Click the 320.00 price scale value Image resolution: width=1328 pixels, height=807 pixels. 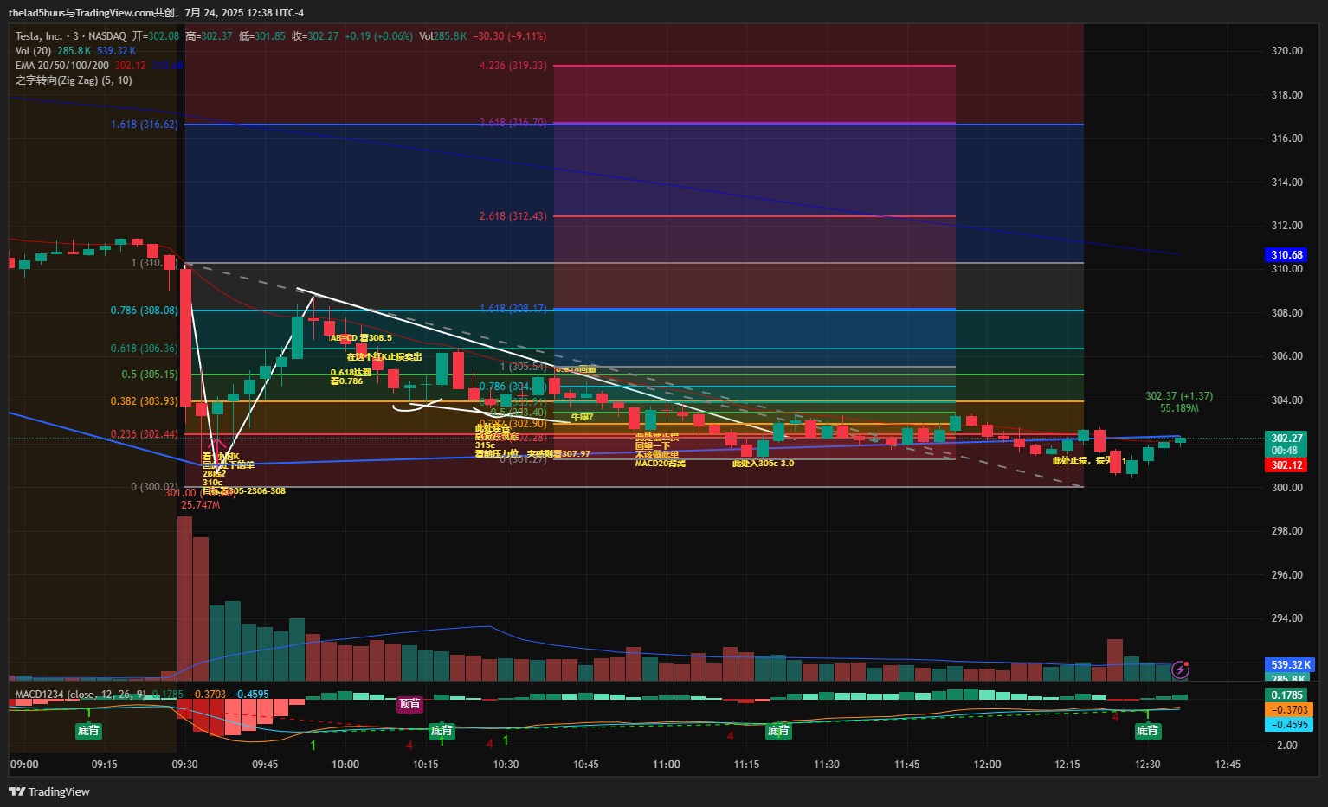click(x=1286, y=51)
